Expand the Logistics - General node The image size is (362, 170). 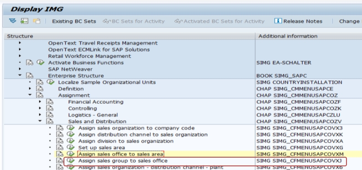(40, 115)
